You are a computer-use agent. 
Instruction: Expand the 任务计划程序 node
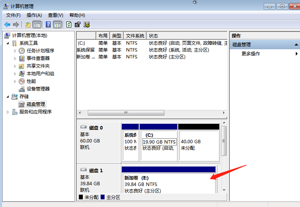(x=15, y=51)
